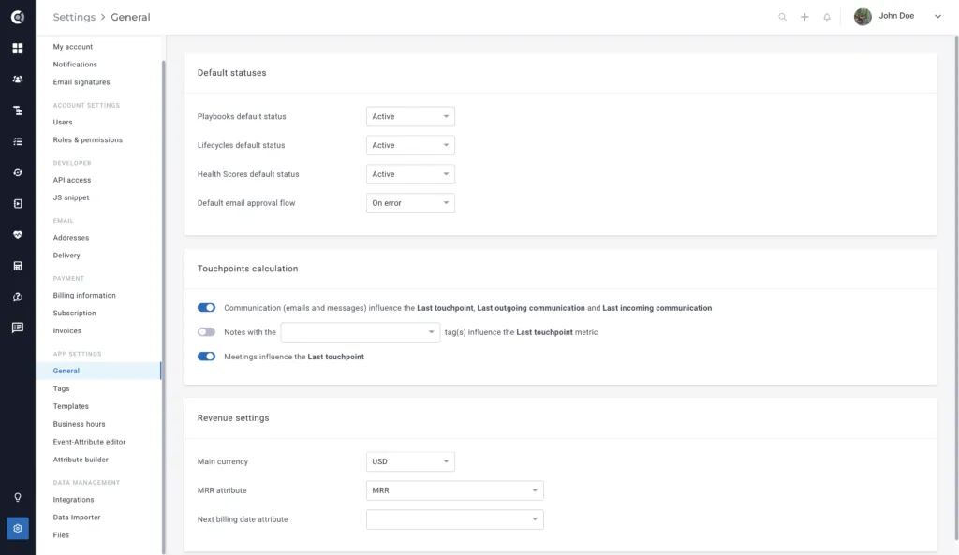The image size is (959, 555).
Task: Open the Notes tag selector dropdown
Action: 361,332
